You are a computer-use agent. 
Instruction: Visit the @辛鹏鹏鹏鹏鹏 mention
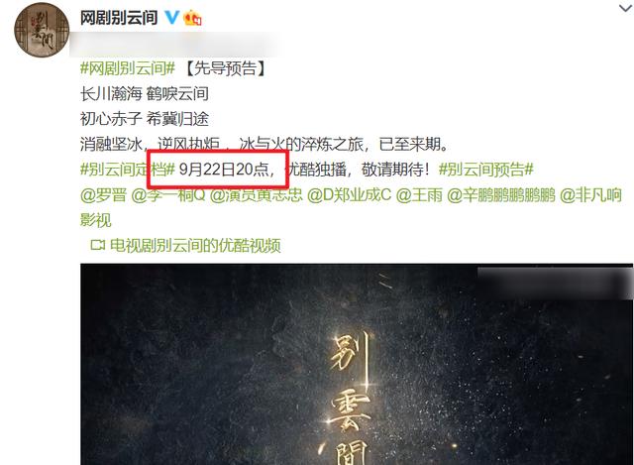point(501,195)
